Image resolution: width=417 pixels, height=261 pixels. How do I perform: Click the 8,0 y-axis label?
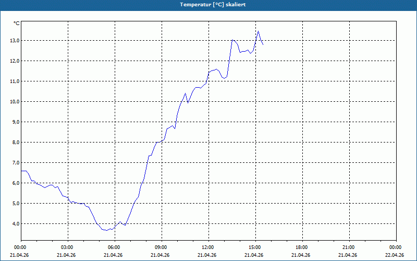(x=16, y=142)
